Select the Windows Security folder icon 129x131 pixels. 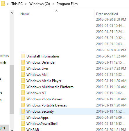23,111
